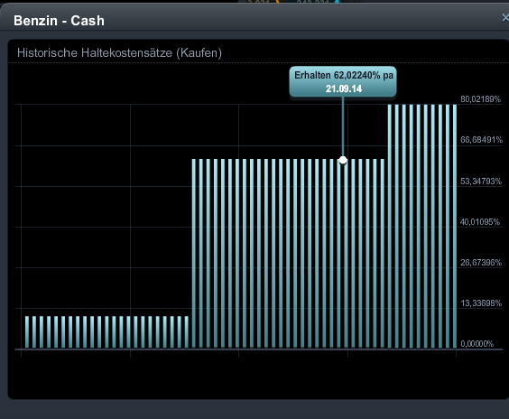Click the 26,67396% axis label
The height and width of the screenshot is (419, 509).
[x=481, y=263]
